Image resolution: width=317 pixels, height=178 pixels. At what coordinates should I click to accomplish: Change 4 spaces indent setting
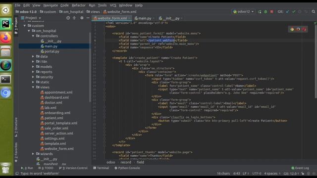[x=272, y=174]
